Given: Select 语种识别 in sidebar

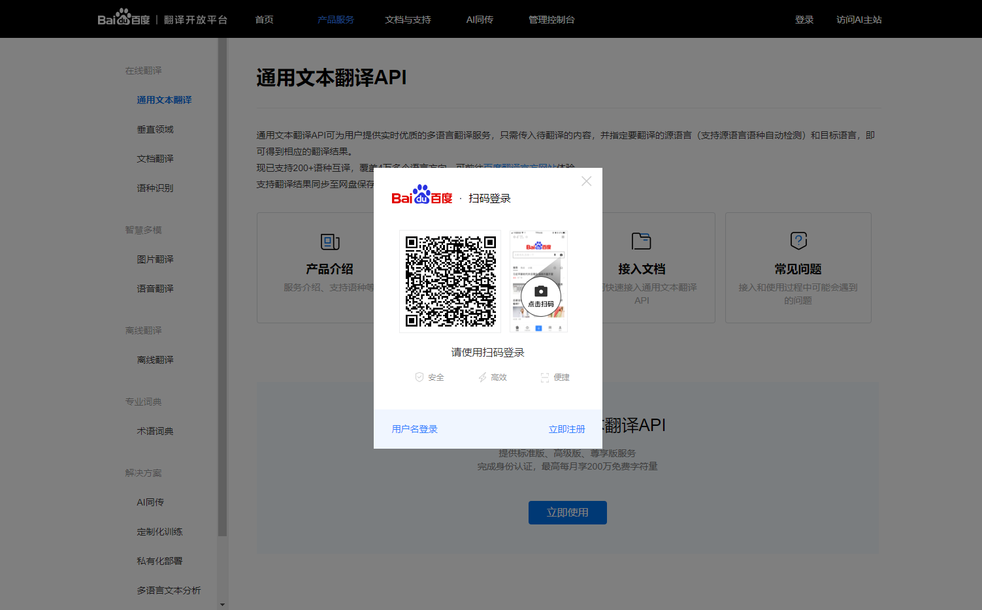Looking at the screenshot, I should click(x=155, y=188).
